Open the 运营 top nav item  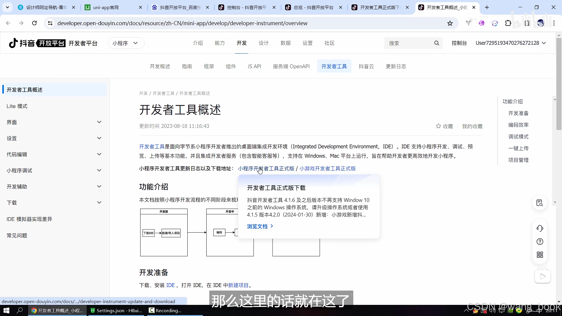(x=307, y=43)
